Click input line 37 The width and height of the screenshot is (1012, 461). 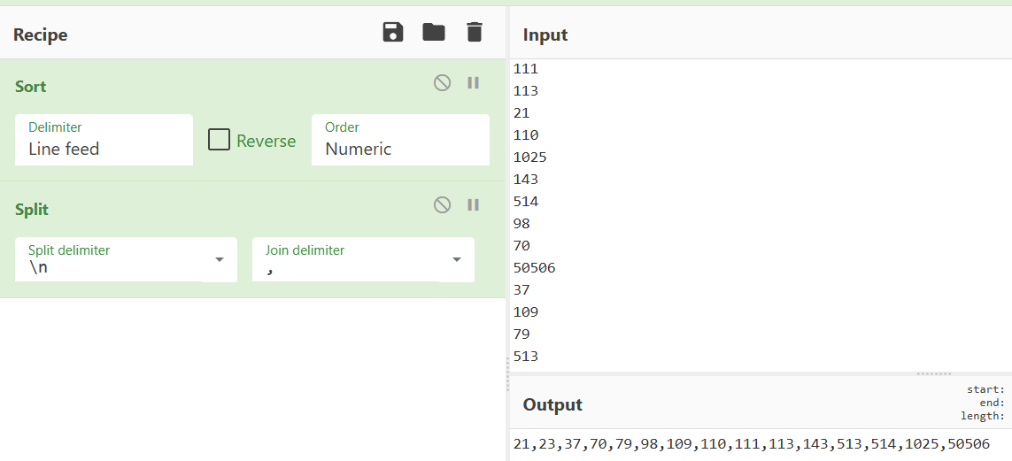(x=521, y=290)
